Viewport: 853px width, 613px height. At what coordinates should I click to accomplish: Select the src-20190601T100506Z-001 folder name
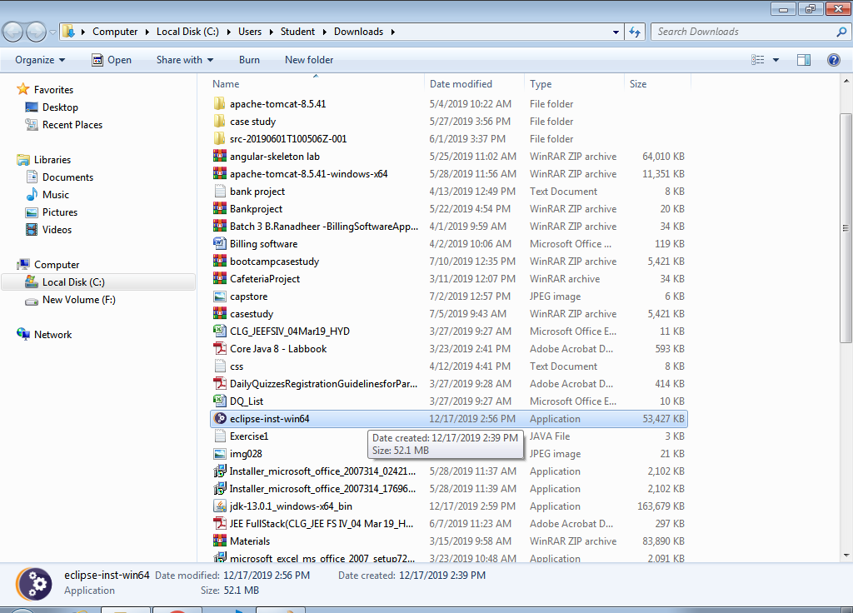(287, 139)
